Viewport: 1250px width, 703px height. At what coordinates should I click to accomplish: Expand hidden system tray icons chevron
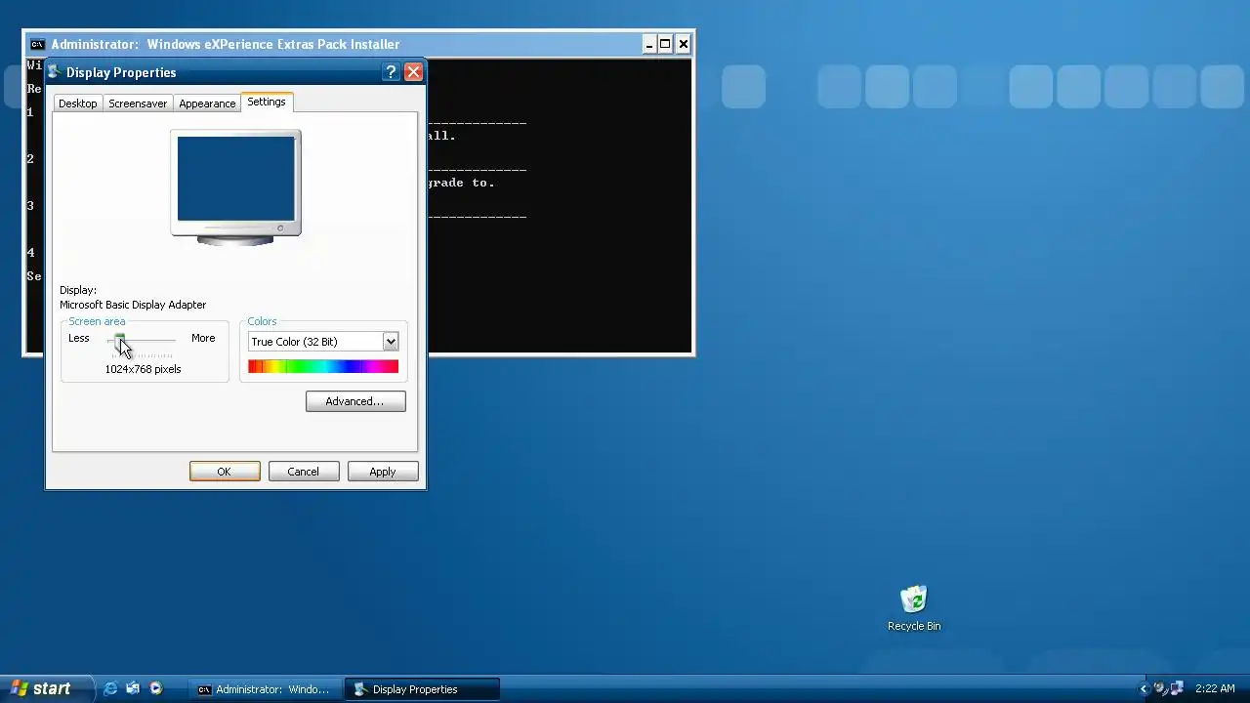[1144, 689]
